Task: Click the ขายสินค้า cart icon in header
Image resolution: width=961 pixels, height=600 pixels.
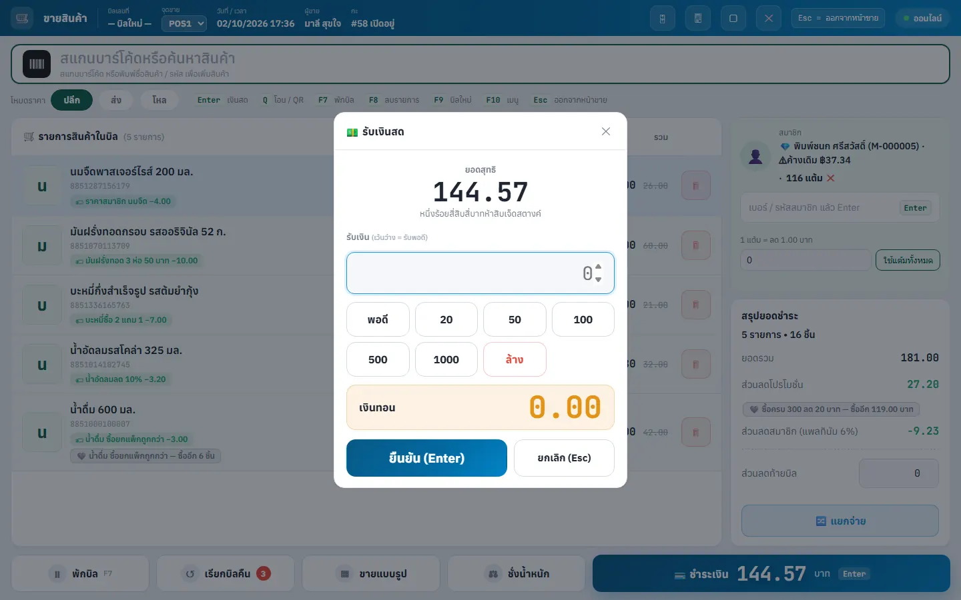Action: tap(22, 18)
